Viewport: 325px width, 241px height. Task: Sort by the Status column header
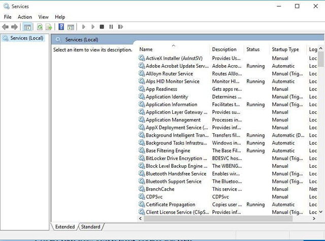[256, 49]
